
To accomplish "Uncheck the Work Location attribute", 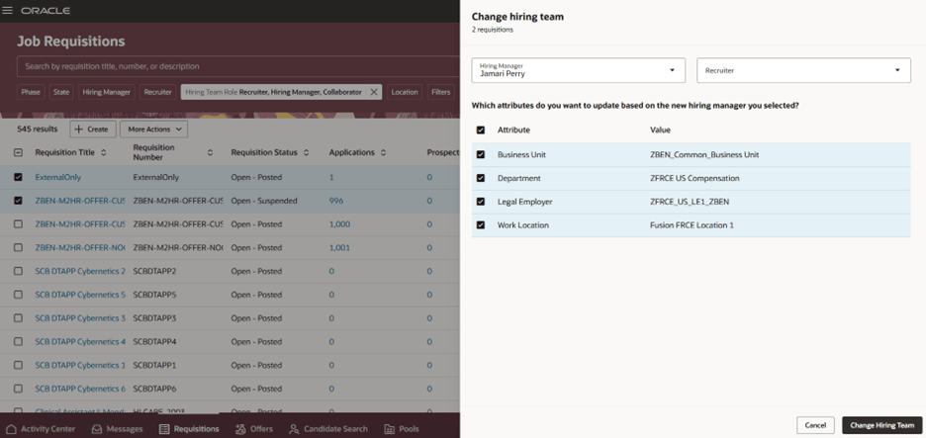I will click(481, 225).
